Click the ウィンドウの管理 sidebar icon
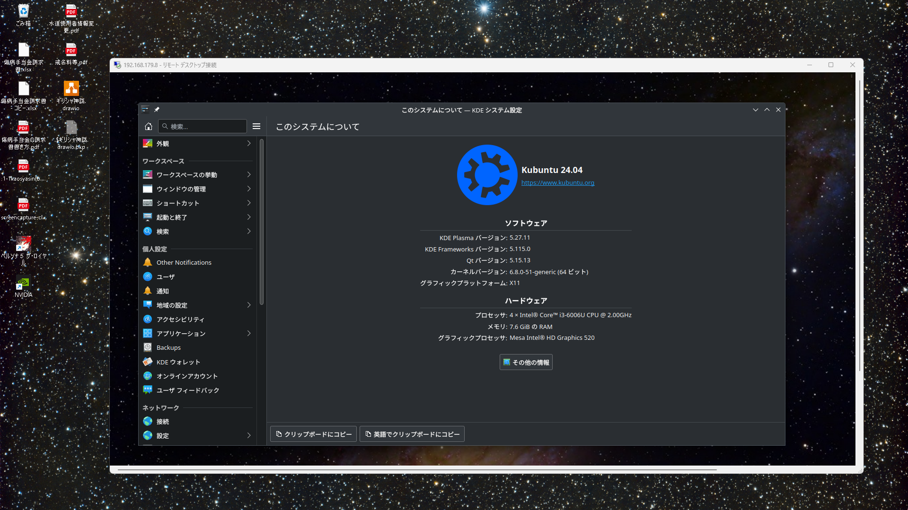 click(148, 189)
